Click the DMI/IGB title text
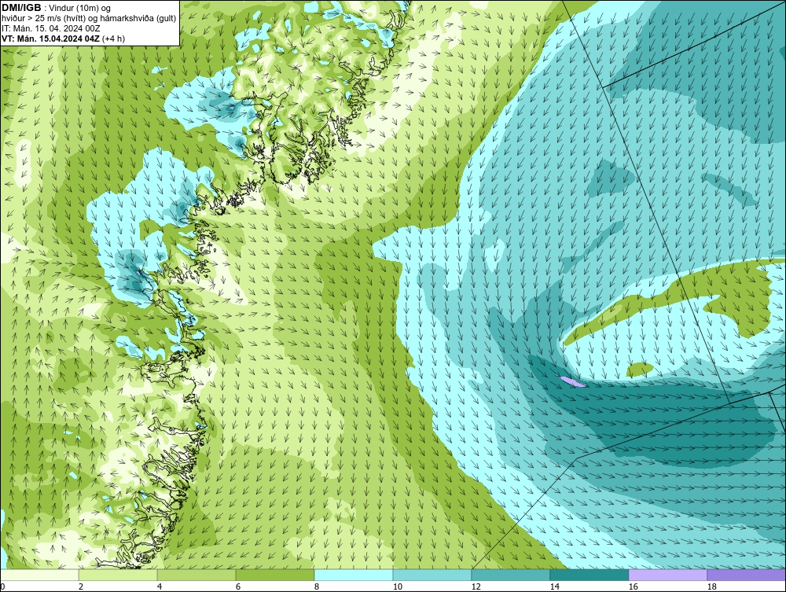The height and width of the screenshot is (592, 786). [x=21, y=8]
